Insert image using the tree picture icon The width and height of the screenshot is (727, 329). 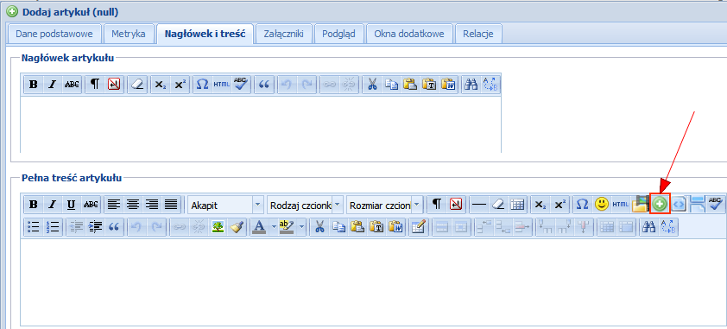pyautogui.click(x=217, y=226)
